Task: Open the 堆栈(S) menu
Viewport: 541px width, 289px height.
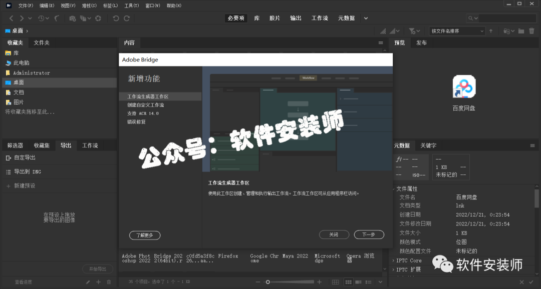Action: pos(89,5)
